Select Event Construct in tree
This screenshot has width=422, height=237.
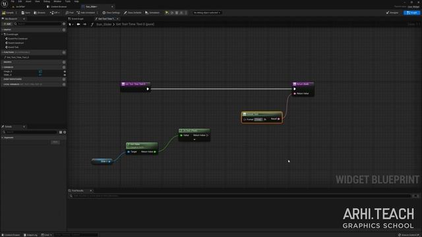(x=15, y=43)
